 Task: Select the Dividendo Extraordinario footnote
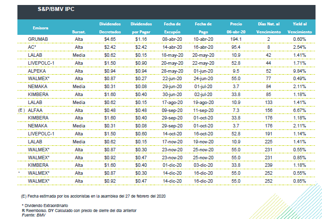(x=45, y=206)
